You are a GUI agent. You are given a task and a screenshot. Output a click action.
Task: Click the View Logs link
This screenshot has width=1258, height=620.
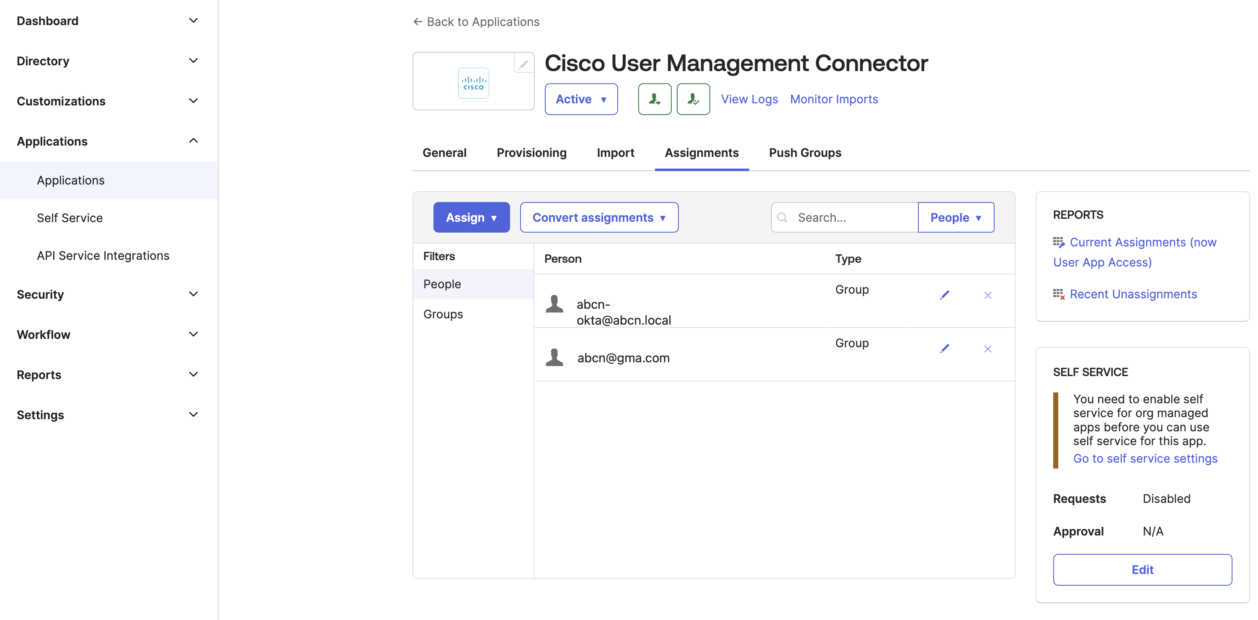[x=749, y=99]
